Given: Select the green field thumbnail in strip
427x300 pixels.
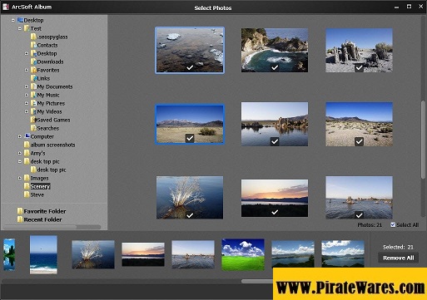Looking at the screenshot, I should pyautogui.click(x=243, y=255).
